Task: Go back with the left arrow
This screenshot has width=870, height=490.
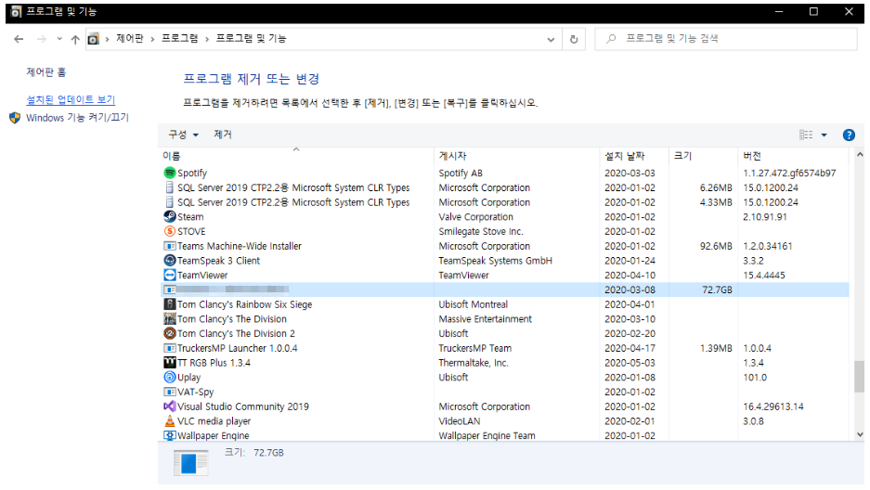Action: [x=19, y=39]
